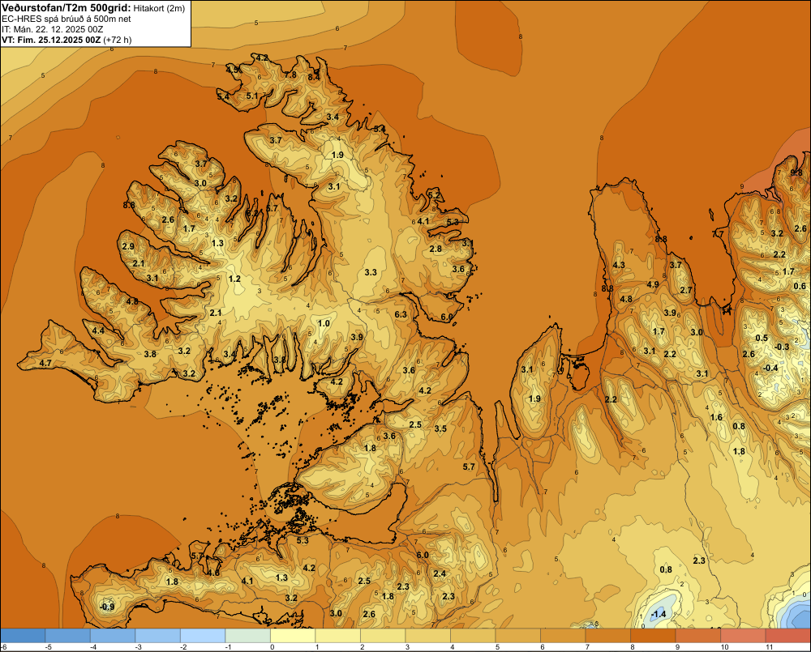
Task: Select the '-0.4' temperature value
Action: click(770, 368)
